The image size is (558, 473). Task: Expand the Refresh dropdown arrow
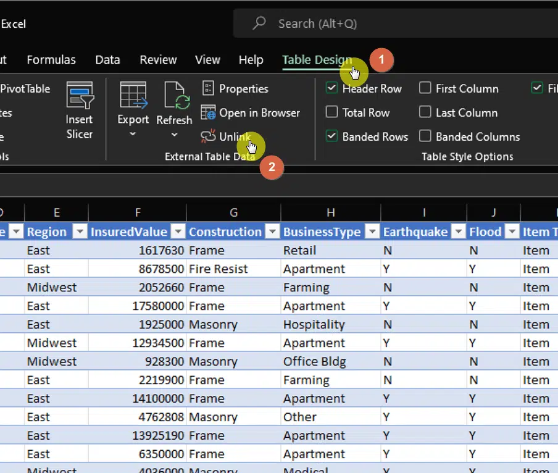click(x=174, y=135)
